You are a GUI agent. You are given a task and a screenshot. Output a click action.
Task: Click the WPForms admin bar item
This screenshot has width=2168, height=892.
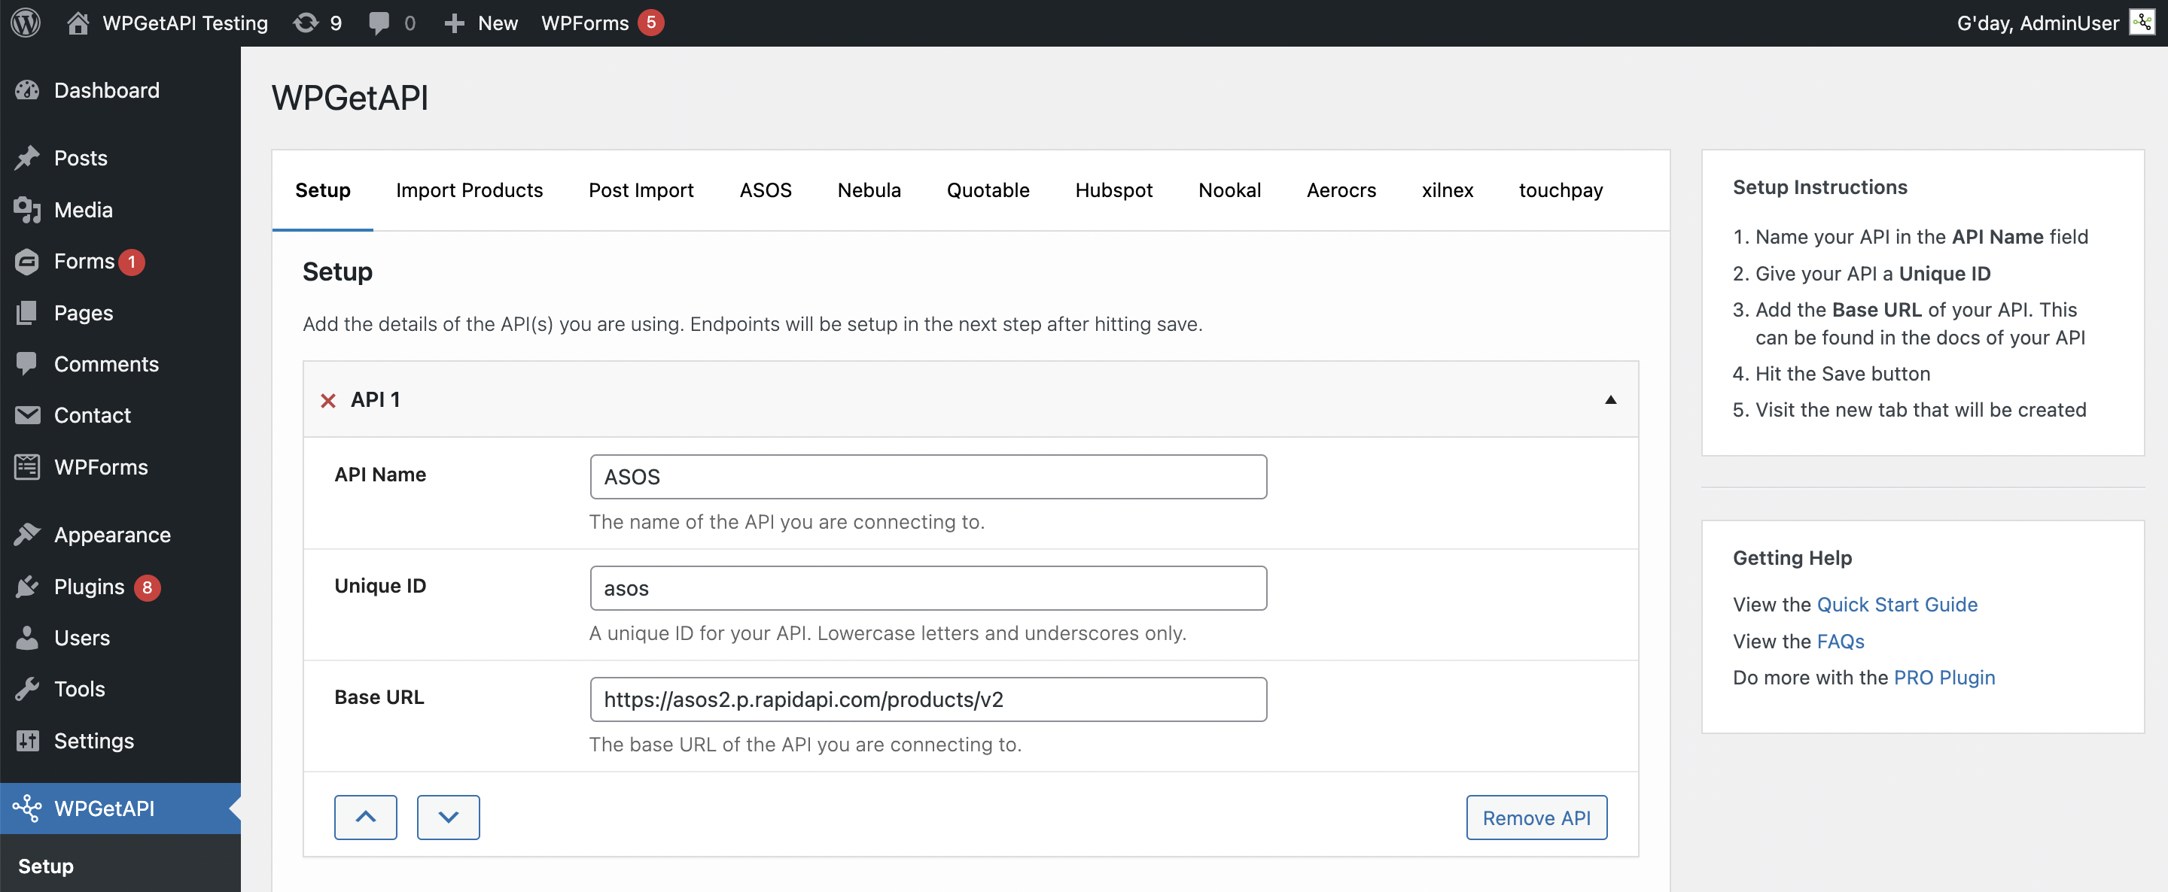pos(601,23)
